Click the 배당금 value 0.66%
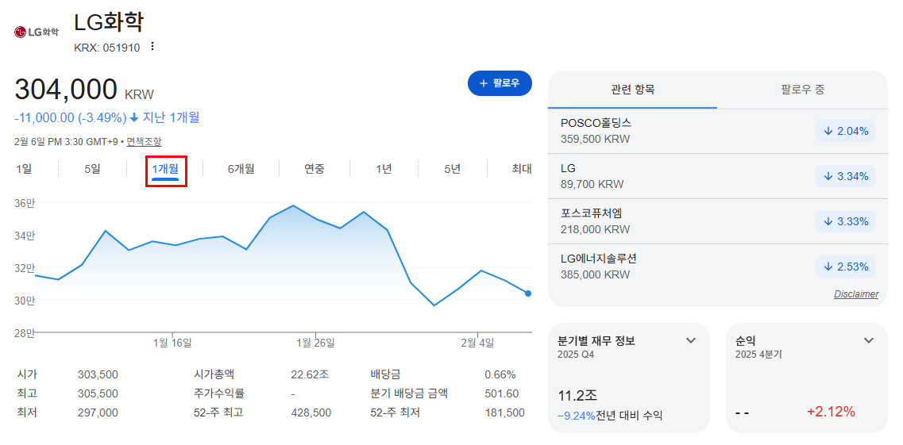 tap(500, 375)
